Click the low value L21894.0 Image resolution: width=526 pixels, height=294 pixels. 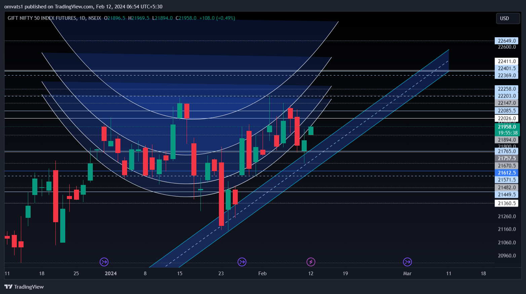(162, 18)
